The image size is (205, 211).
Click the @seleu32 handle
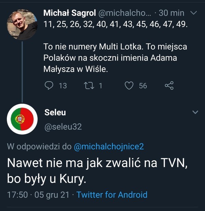pyautogui.click(x=63, y=127)
